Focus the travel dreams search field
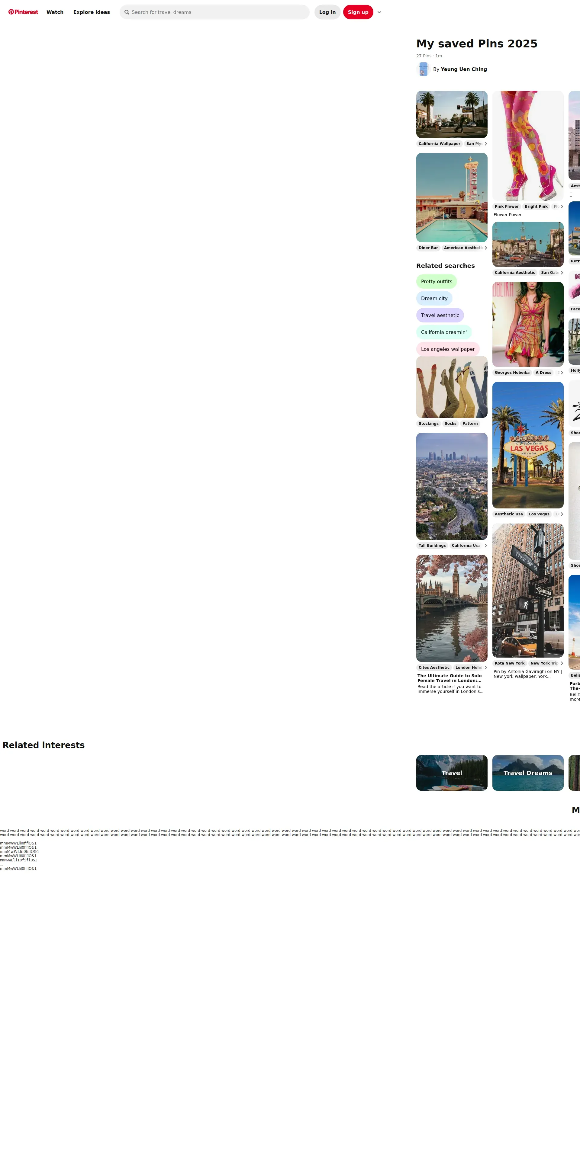Screen dimensions: 580x1163 (x=217, y=12)
